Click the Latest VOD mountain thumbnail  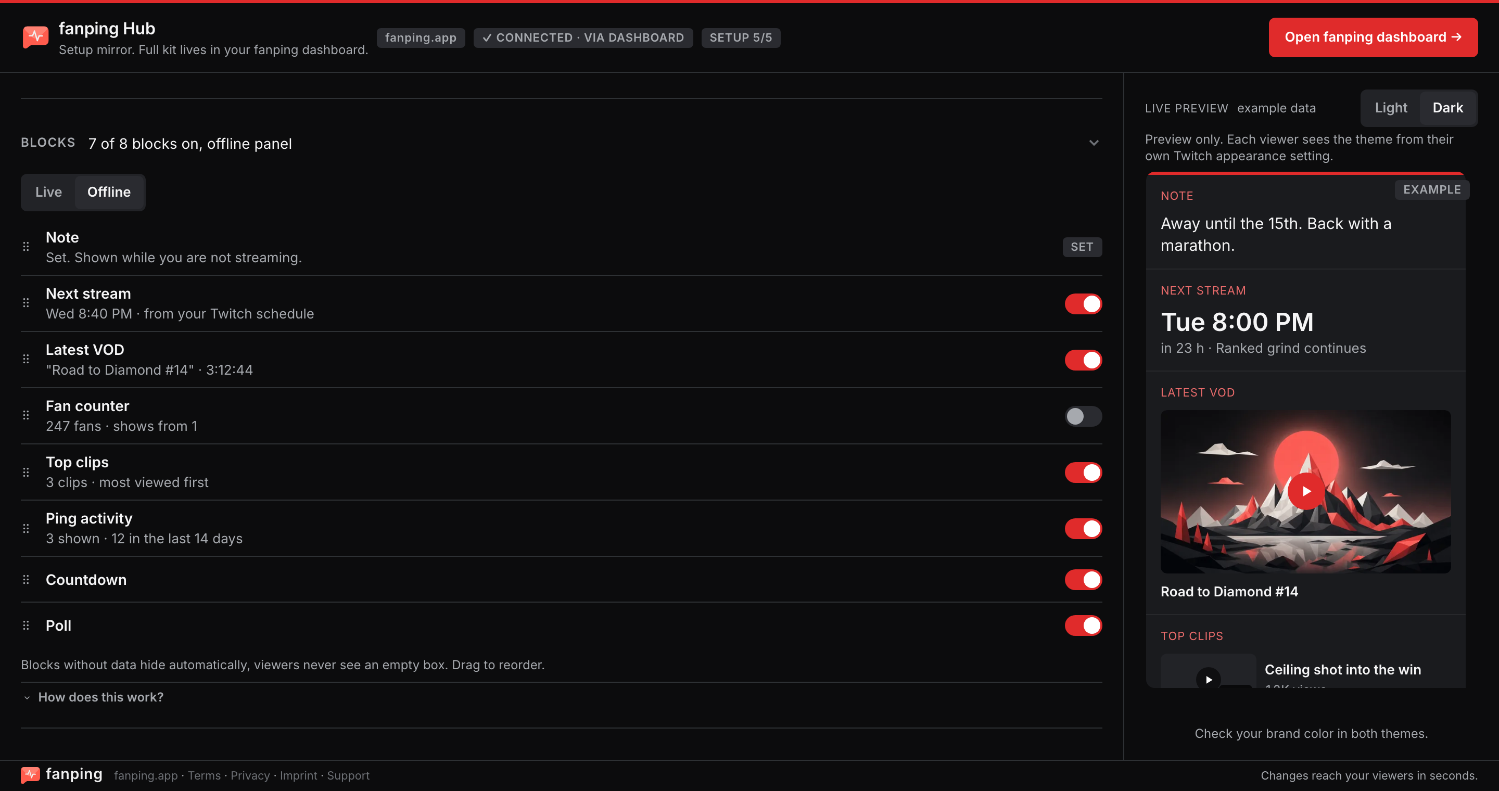tap(1305, 491)
